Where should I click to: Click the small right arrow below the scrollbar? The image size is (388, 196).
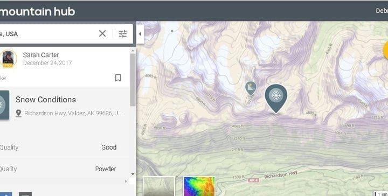pyautogui.click(x=126, y=181)
